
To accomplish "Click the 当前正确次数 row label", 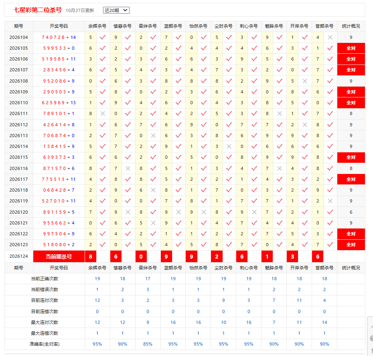I will pyautogui.click(x=45, y=279).
